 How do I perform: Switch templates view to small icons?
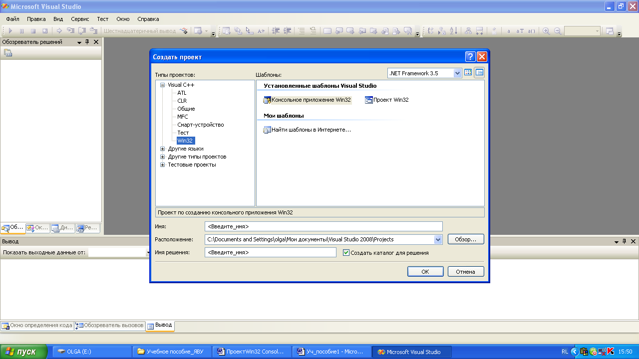(x=479, y=73)
